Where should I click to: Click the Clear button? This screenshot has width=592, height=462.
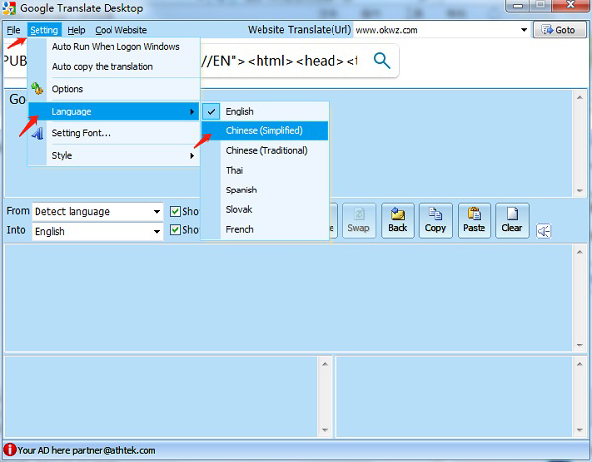click(x=512, y=221)
